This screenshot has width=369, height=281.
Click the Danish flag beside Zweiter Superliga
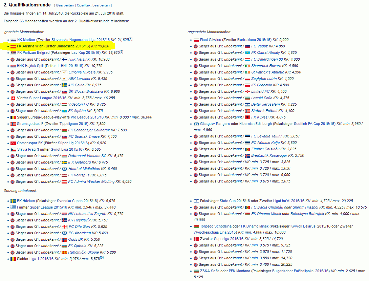pyautogui.click(x=196, y=239)
